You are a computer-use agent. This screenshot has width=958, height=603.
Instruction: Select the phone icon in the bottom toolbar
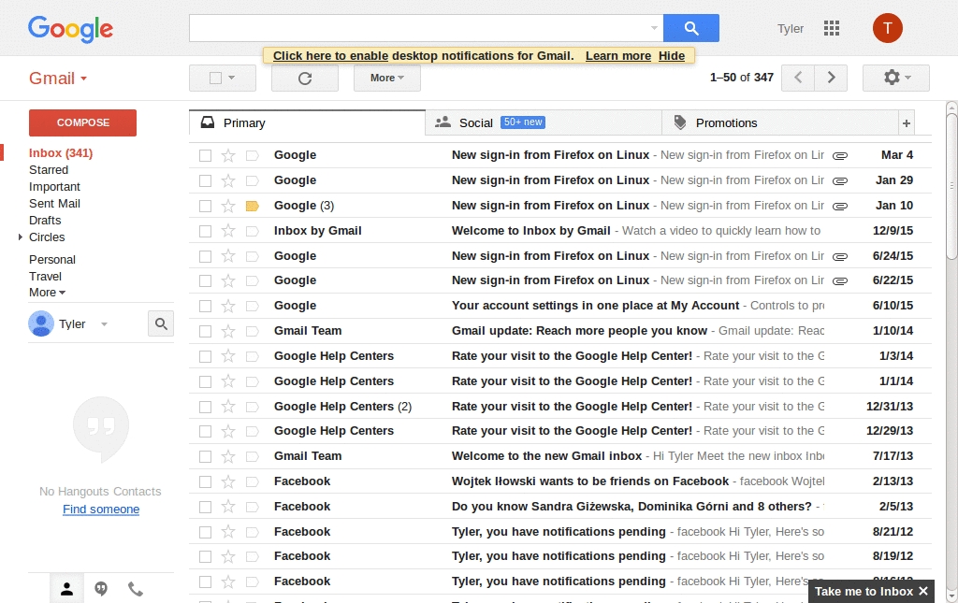tap(134, 588)
